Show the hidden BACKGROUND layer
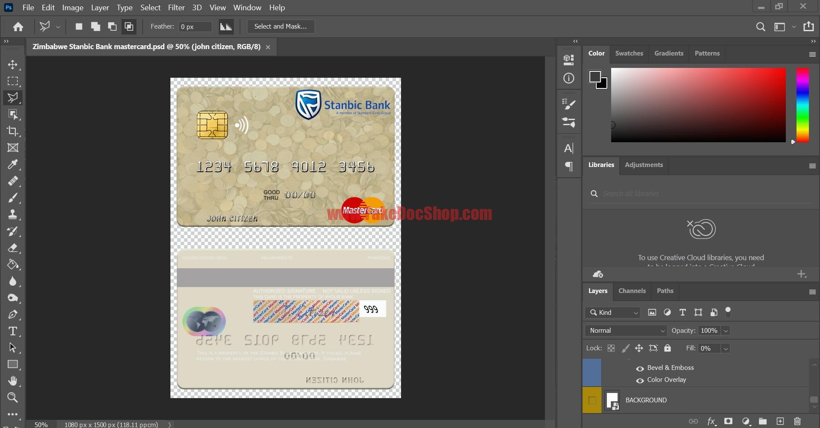The height and width of the screenshot is (428, 820). (592, 400)
